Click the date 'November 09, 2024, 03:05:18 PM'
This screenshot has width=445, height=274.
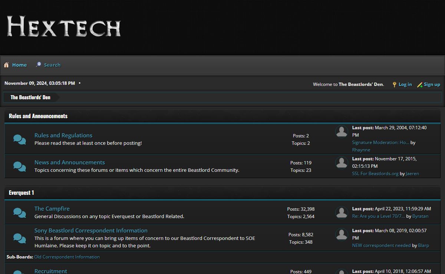point(40,83)
